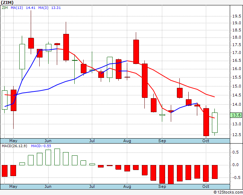The image size is (243, 195).
Task: Click the 14.5 price axis label
Action: click(x=237, y=95)
